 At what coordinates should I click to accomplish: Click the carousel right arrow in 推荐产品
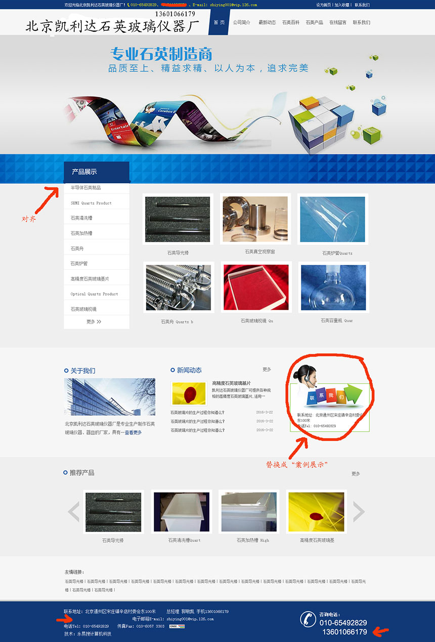[x=359, y=511]
